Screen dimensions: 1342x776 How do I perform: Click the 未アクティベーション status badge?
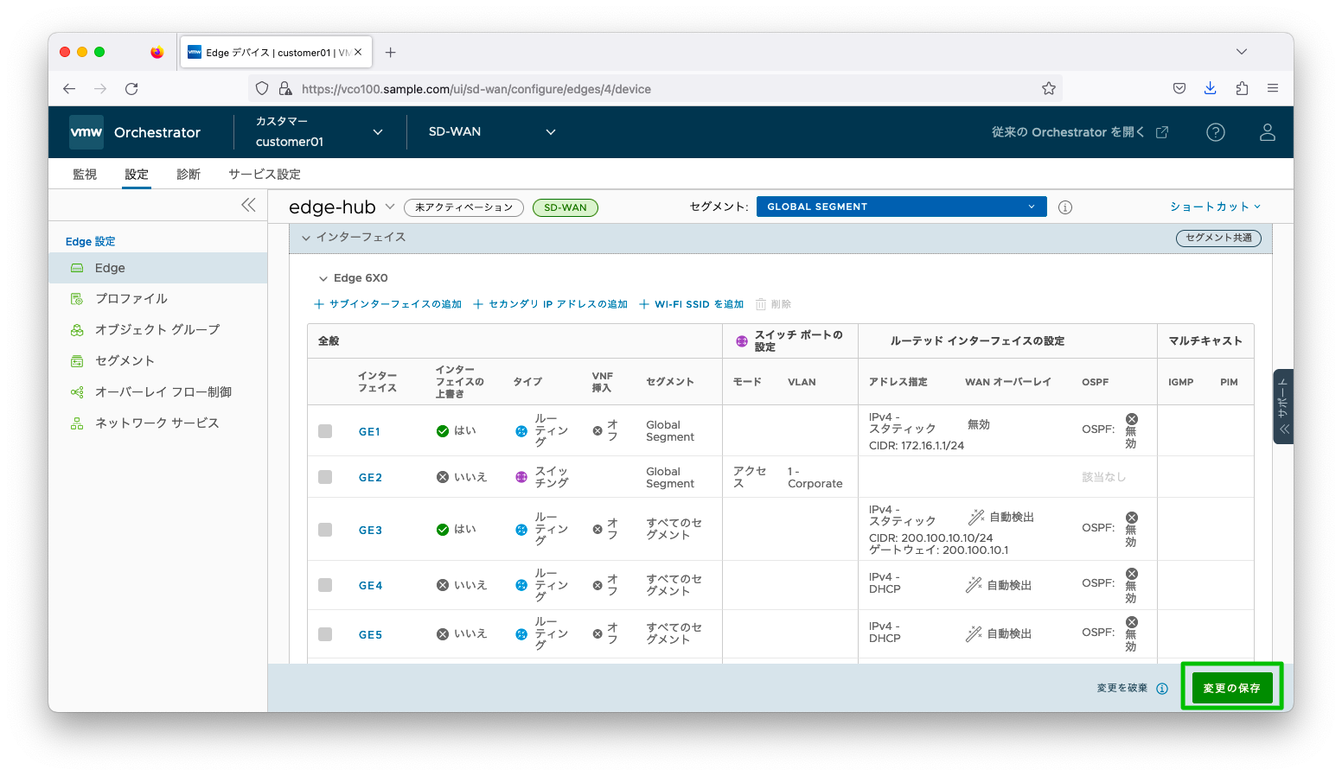pos(463,207)
